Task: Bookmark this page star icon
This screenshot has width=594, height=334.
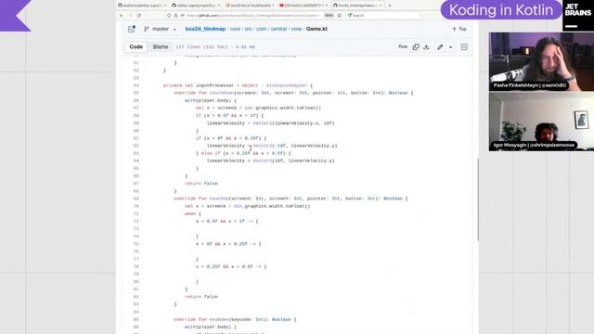Action: [340, 16]
